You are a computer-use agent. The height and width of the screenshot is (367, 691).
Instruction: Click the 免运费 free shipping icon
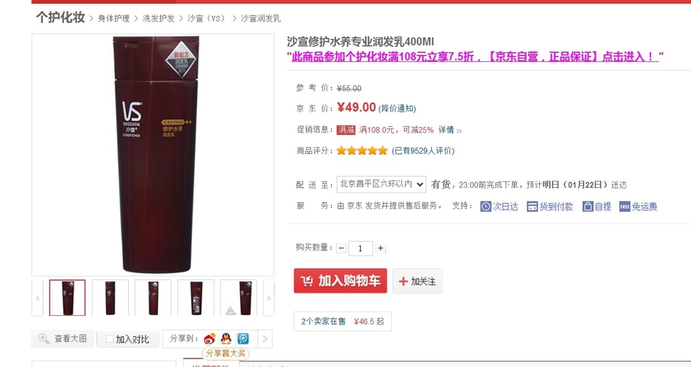pyautogui.click(x=625, y=206)
